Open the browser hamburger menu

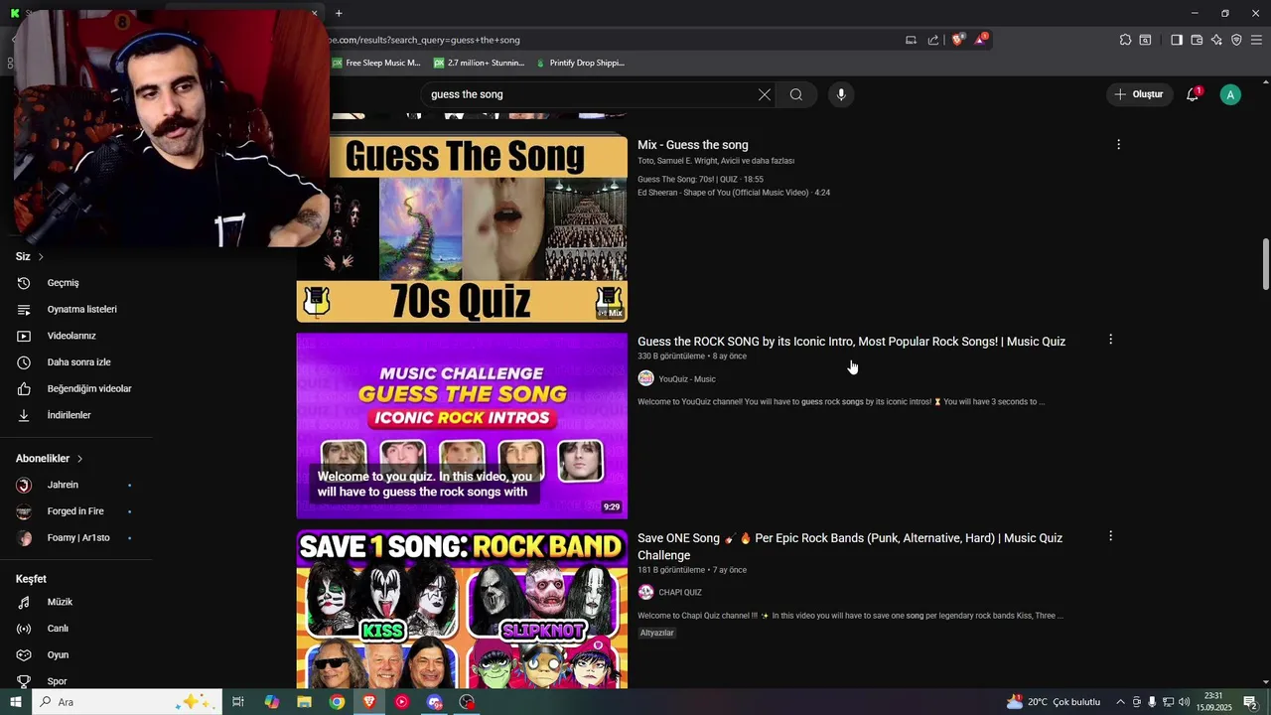[1256, 40]
